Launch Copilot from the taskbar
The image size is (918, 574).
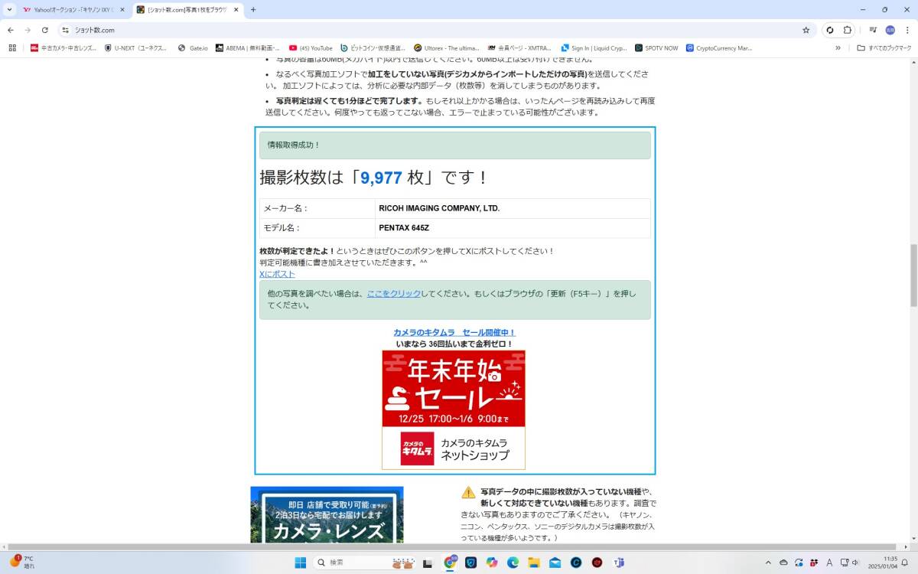[x=492, y=563]
